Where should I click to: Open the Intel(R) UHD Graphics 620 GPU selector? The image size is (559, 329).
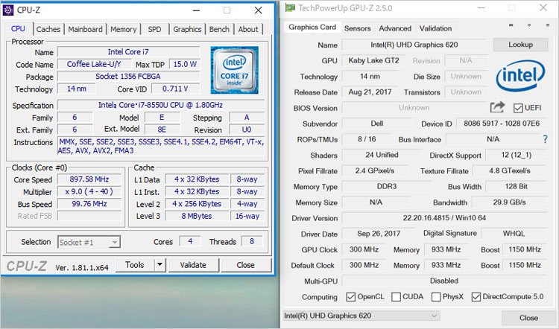[361, 316]
